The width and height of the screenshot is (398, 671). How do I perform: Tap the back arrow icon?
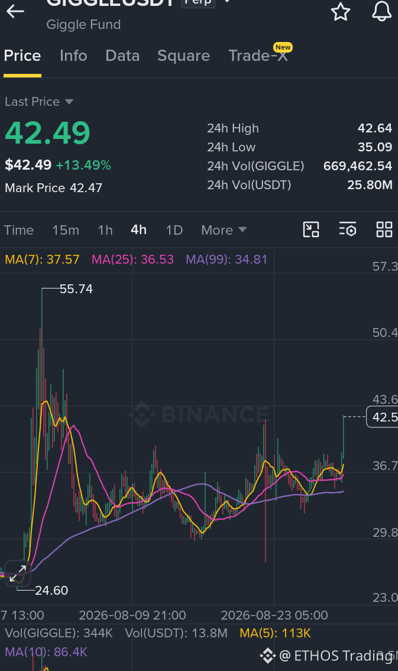15,12
